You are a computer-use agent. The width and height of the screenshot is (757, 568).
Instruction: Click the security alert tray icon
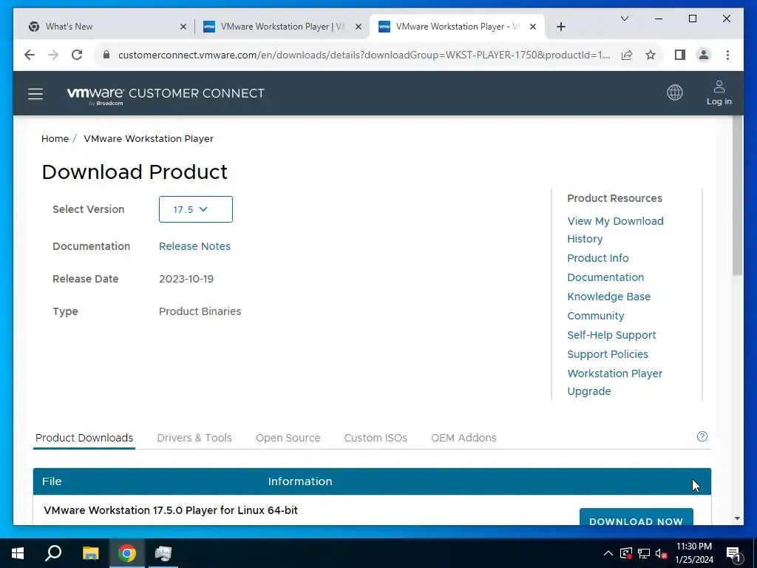pyautogui.click(x=625, y=553)
